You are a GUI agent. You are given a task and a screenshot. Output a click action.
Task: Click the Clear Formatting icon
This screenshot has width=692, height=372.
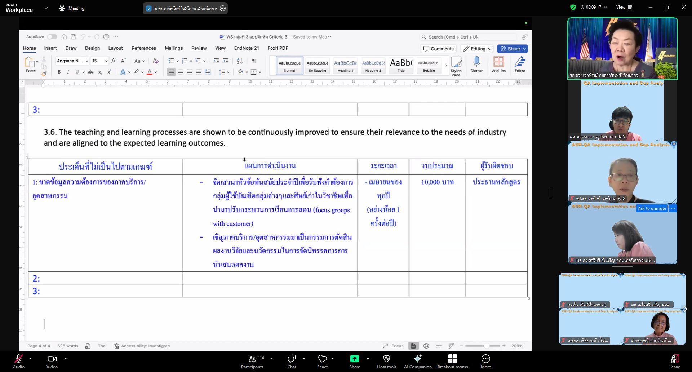pyautogui.click(x=156, y=61)
